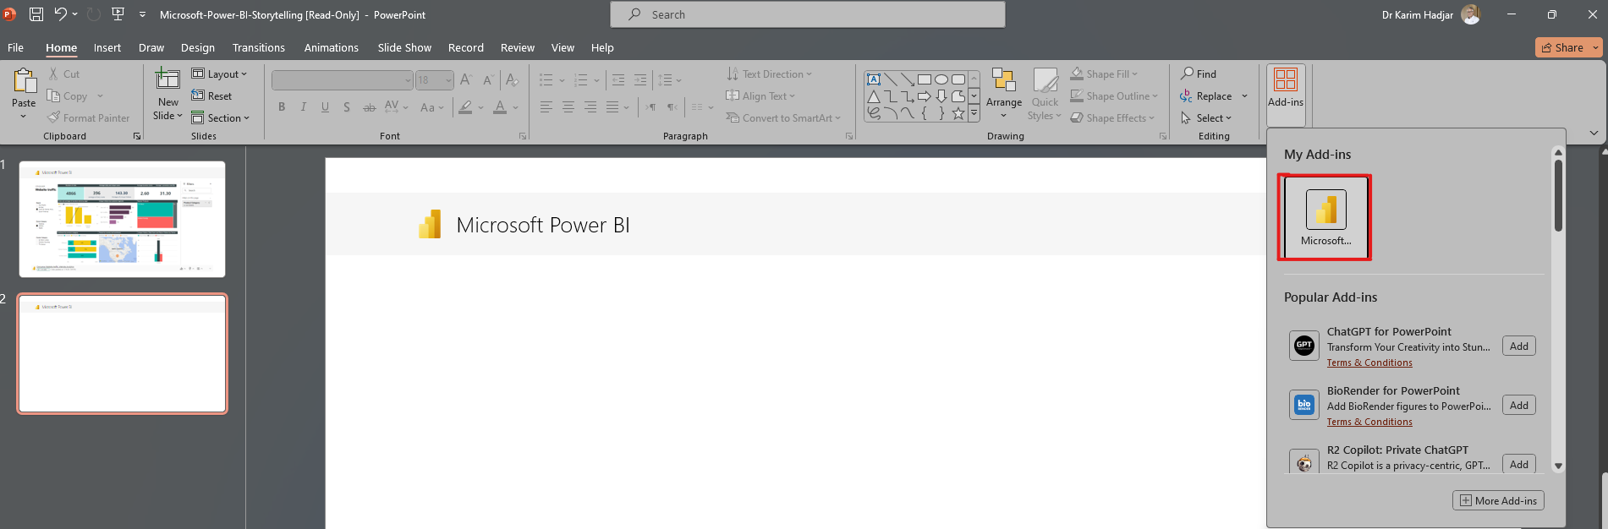This screenshot has width=1608, height=529.
Task: Center the paragraph text
Action: (568, 107)
